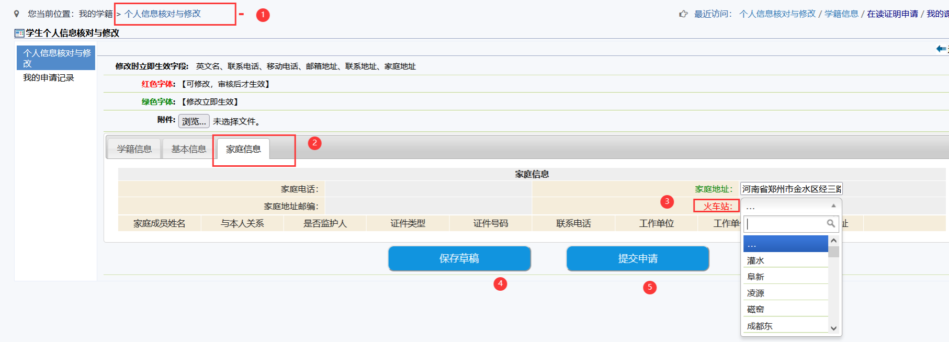
Task: Open 我的申请记录 in the left sidebar
Action: point(49,78)
